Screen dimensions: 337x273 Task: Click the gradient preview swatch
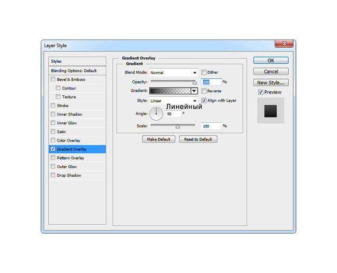(x=170, y=91)
